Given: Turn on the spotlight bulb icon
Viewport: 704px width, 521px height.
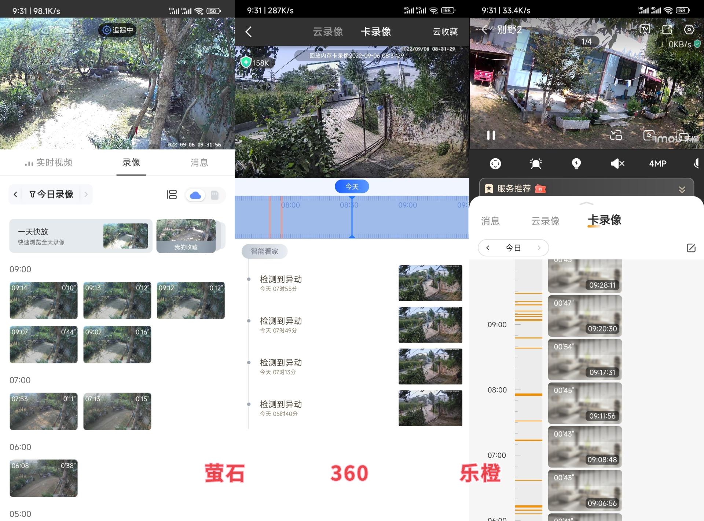Looking at the screenshot, I should tap(577, 164).
